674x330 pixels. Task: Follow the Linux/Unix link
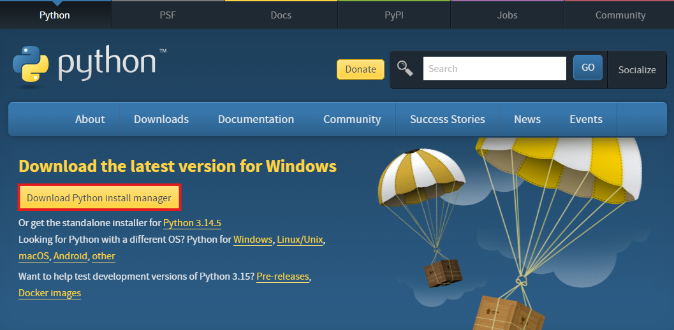pyautogui.click(x=300, y=240)
